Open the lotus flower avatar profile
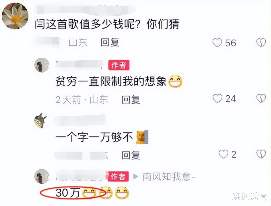271x206 pixels. [x=15, y=16]
